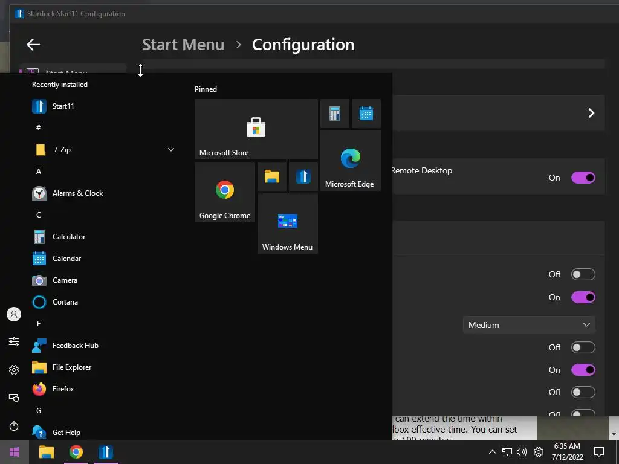
Task: Click the A letter header in app list
Action: 39,171
